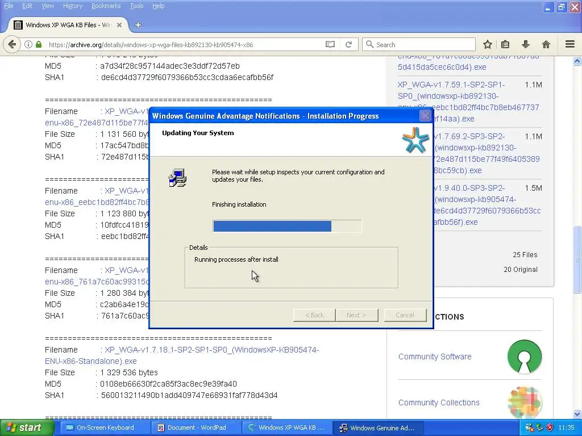The height and width of the screenshot is (436, 582).
Task: Go back with the Firefox back arrow
Action: click(12, 44)
